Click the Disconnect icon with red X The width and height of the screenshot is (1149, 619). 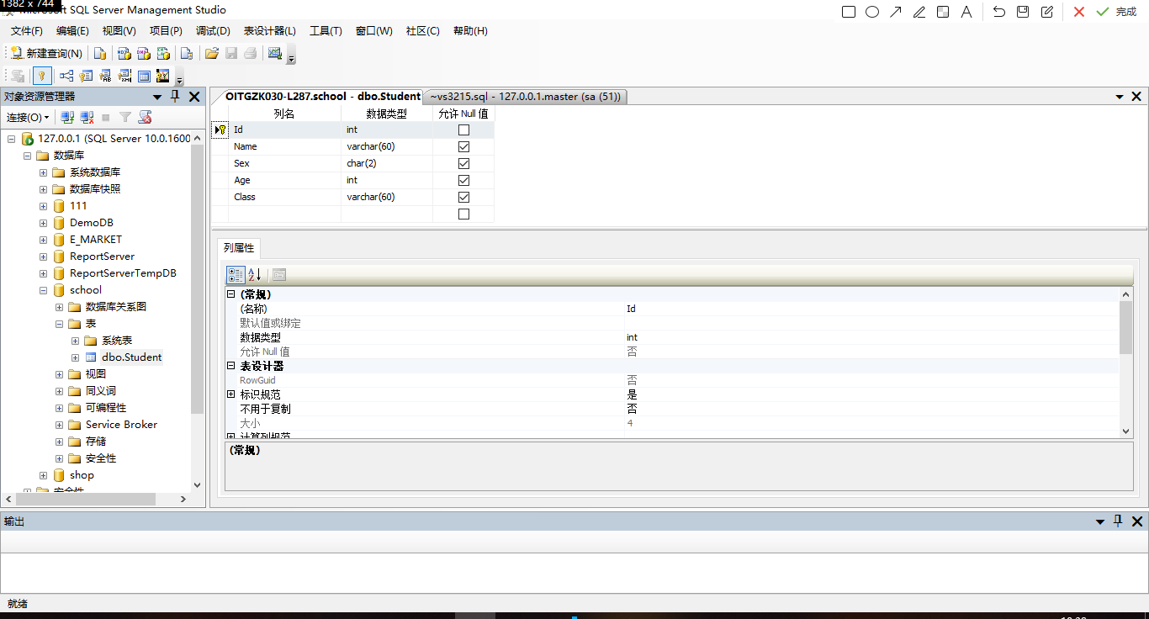pyautogui.click(x=87, y=118)
